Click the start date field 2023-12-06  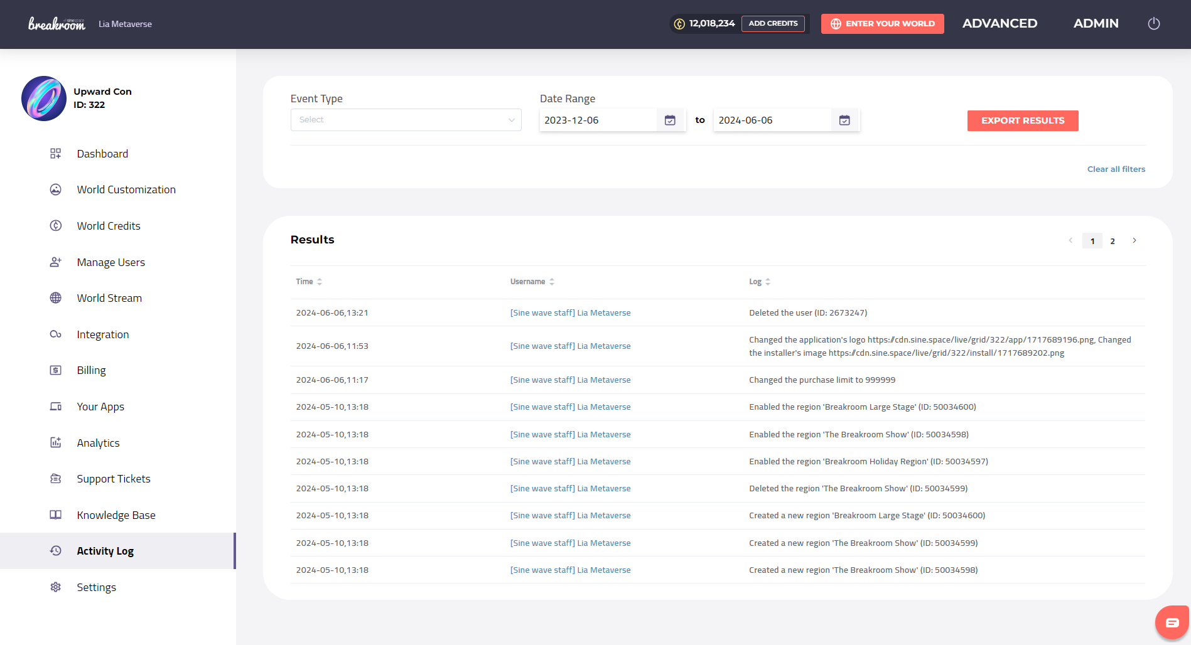tap(598, 120)
